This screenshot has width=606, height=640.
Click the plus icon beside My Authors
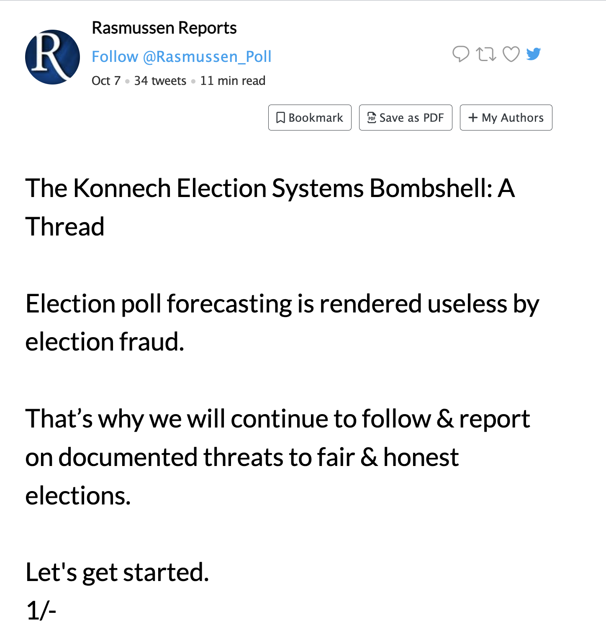tap(473, 118)
